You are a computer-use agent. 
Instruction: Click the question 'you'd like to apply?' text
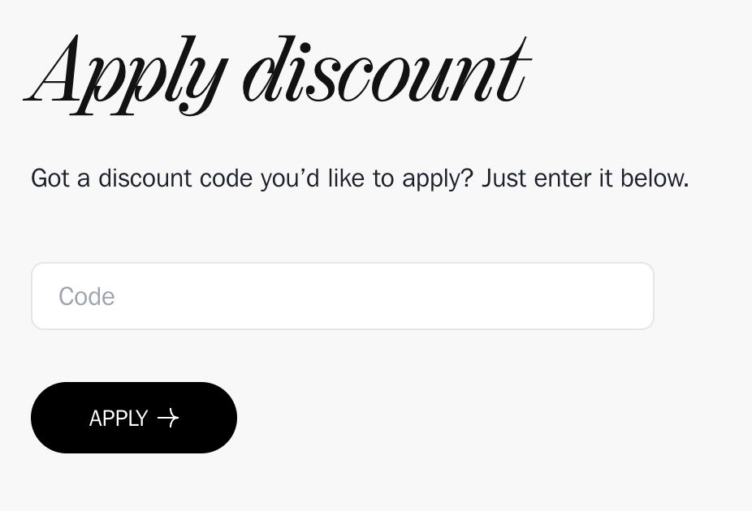[367, 178]
